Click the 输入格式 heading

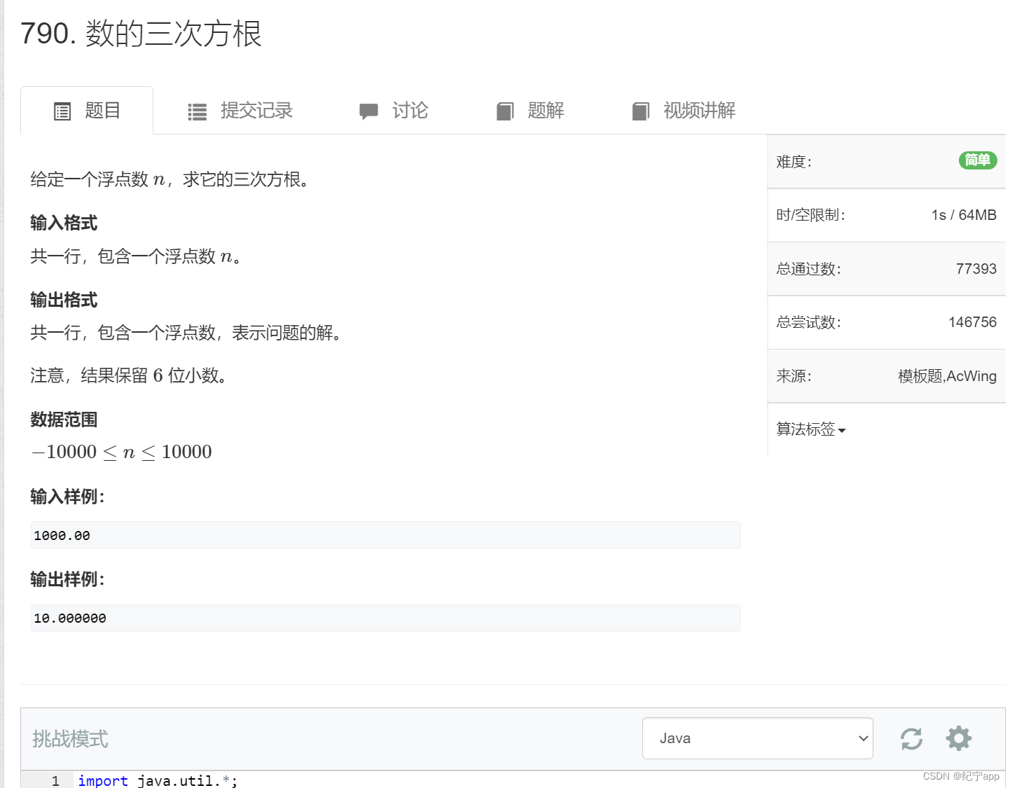click(64, 223)
